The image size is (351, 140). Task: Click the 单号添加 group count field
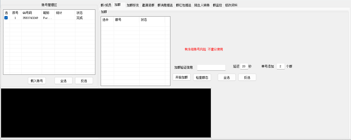(281, 67)
